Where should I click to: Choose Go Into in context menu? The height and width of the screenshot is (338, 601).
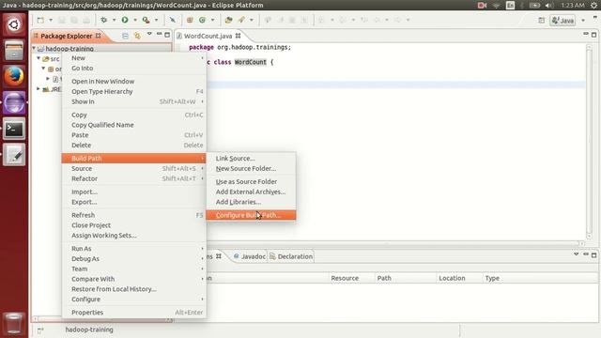(x=133, y=68)
